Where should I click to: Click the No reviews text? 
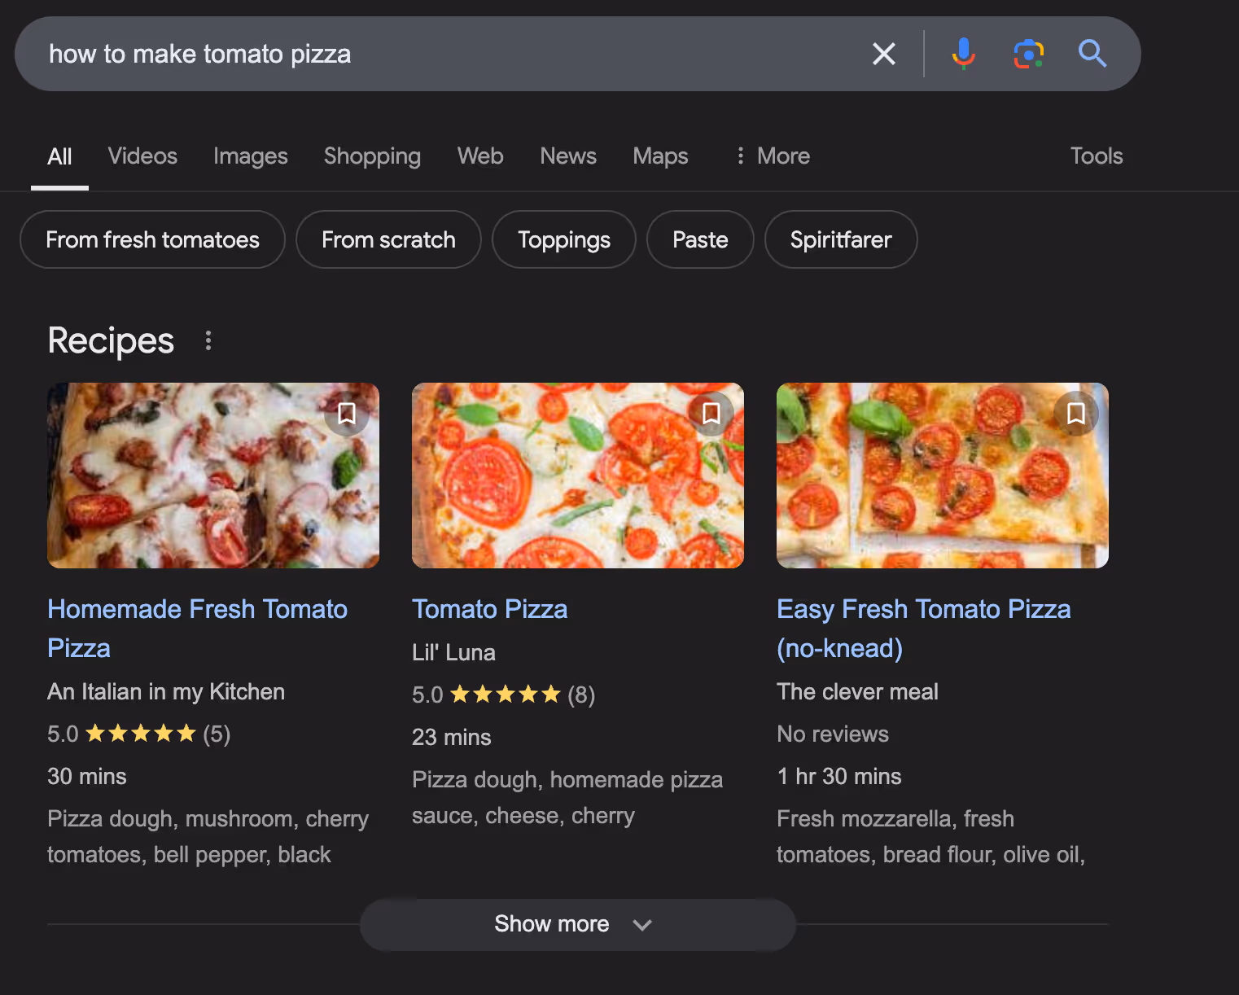coord(833,734)
